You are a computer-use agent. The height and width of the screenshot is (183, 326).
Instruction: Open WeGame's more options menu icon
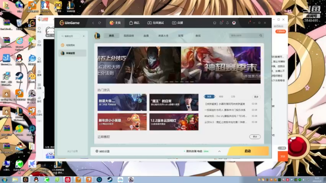point(249,23)
